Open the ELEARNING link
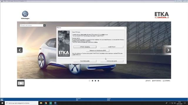 tap(167, 81)
